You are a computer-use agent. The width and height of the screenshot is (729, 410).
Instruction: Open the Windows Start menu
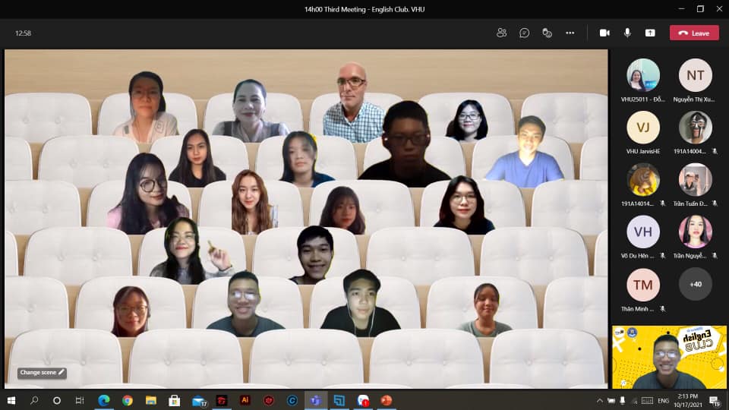pyautogui.click(x=11, y=400)
